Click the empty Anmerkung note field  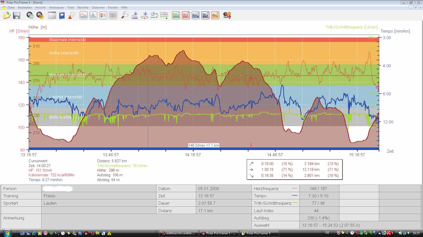[x=146, y=221]
